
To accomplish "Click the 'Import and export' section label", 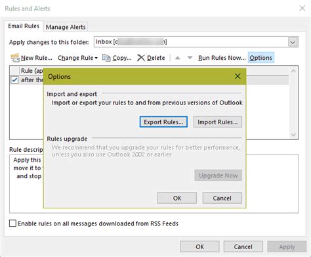I will coord(72,94).
